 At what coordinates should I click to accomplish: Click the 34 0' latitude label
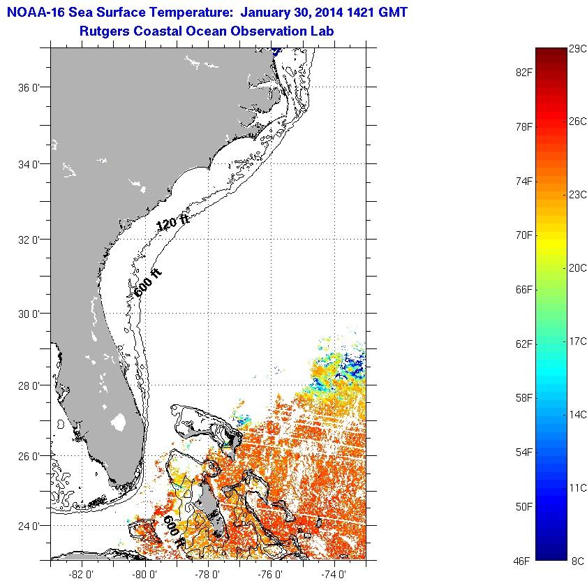(x=29, y=164)
